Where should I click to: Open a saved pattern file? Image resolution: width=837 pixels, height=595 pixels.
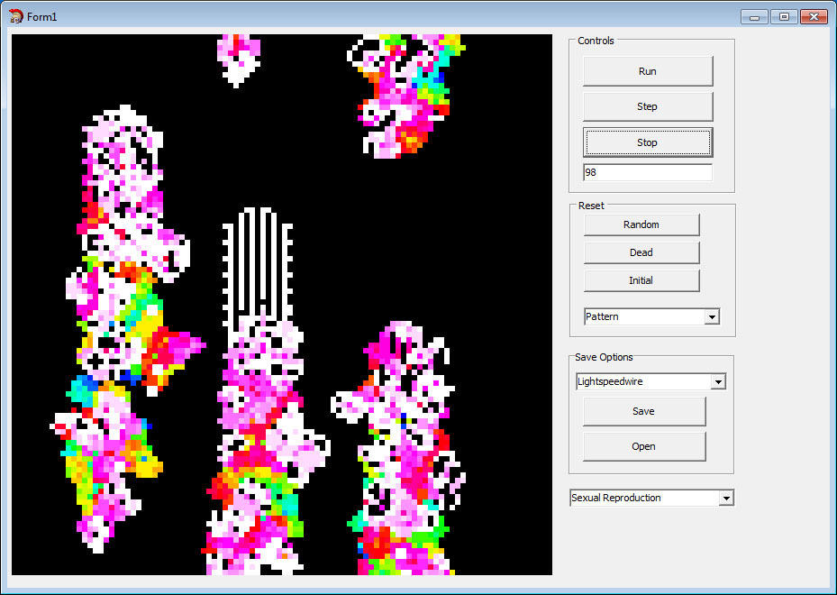click(644, 446)
